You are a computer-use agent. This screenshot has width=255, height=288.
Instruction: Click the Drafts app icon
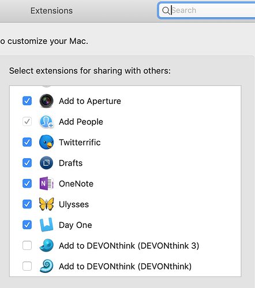pos(46,163)
